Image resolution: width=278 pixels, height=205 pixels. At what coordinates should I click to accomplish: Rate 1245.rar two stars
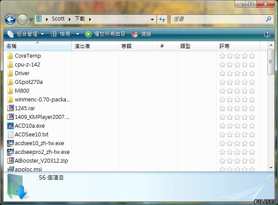pyautogui.click(x=230, y=108)
